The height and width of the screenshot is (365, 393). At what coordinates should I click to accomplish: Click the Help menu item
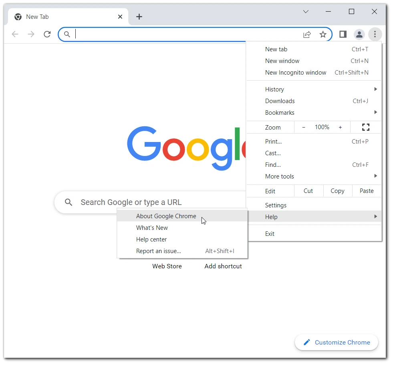314,217
